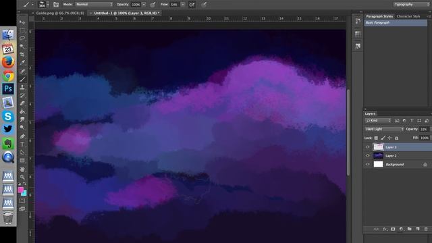The width and height of the screenshot is (432, 243).
Task: Open the Character Style tab
Action: pos(408,16)
